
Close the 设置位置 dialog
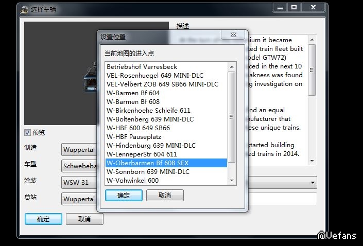point(233,34)
